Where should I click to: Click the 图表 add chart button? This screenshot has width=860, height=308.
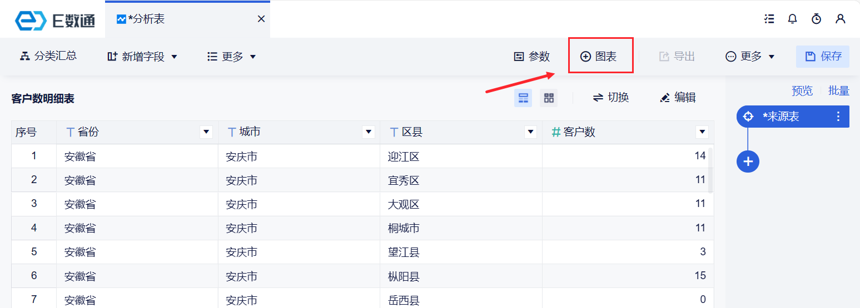pyautogui.click(x=599, y=57)
